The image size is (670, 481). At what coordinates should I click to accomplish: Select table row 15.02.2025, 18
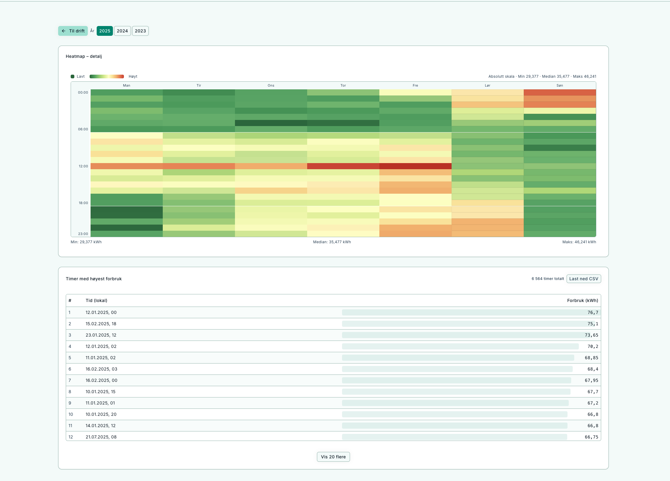pos(101,324)
